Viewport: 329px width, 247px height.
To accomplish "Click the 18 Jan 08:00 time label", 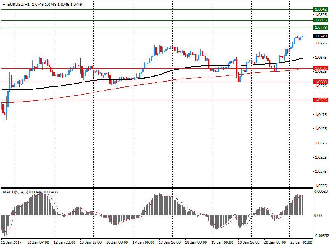I will pos(196,242).
